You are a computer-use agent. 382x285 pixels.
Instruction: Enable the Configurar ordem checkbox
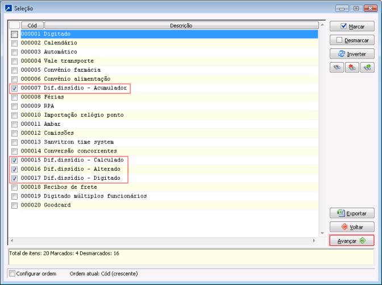click(x=12, y=274)
